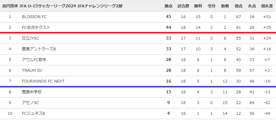The width and height of the screenshot is (276, 120).
Task: Select the FC古河ネクスト team row
Action: [x=138, y=27]
